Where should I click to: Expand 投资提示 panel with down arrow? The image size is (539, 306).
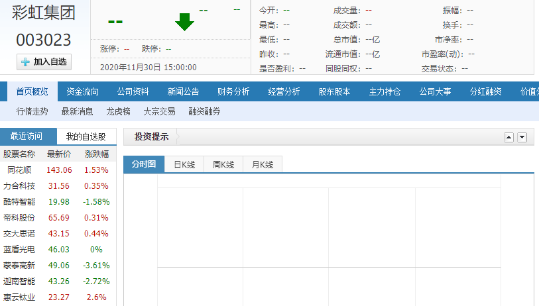[x=522, y=137]
